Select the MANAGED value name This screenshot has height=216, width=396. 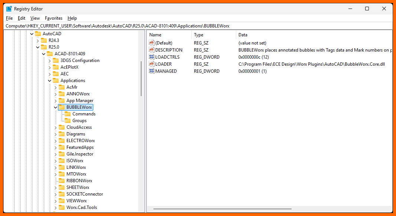click(166, 71)
